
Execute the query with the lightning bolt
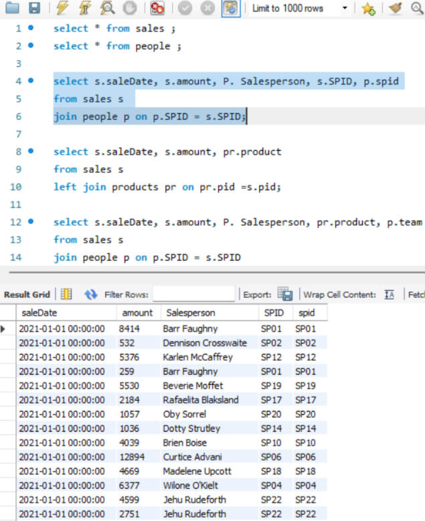click(62, 9)
